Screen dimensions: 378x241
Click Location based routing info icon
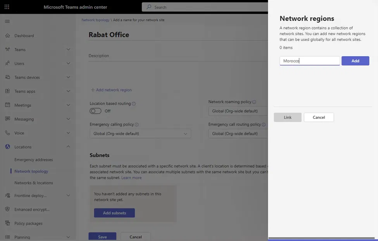coord(134,104)
